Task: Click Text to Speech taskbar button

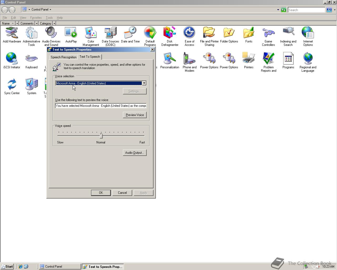Action: [103, 267]
